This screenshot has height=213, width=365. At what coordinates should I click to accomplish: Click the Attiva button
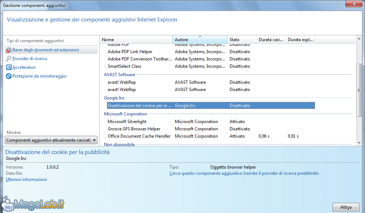346,207
